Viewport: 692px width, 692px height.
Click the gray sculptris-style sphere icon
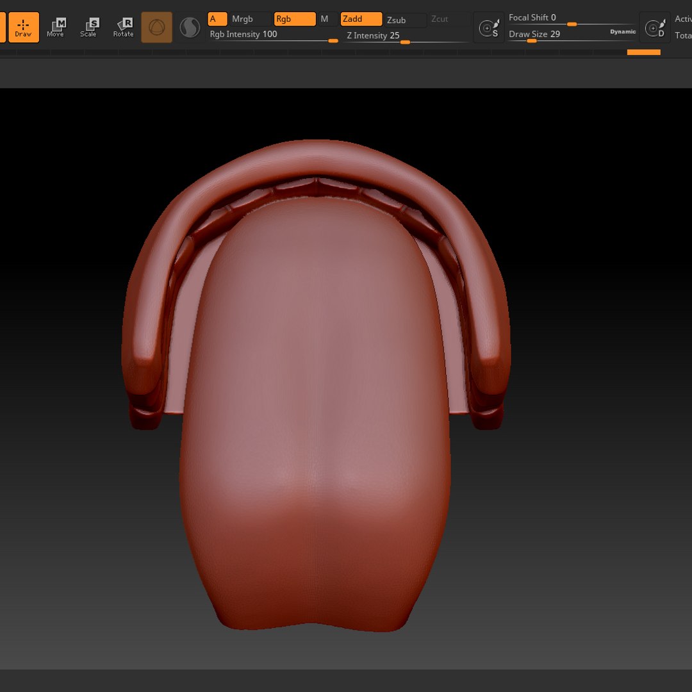pos(190,28)
